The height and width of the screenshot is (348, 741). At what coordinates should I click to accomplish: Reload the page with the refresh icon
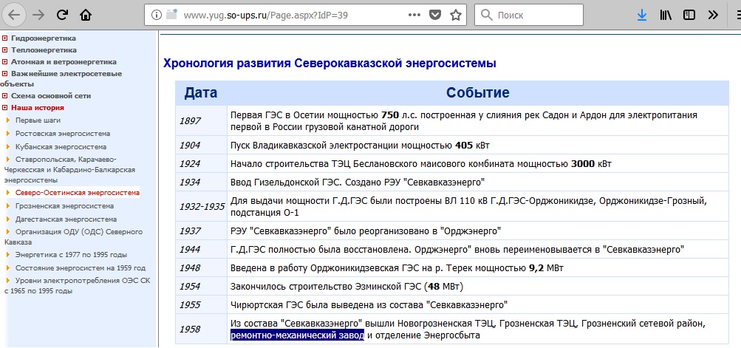pyautogui.click(x=63, y=15)
